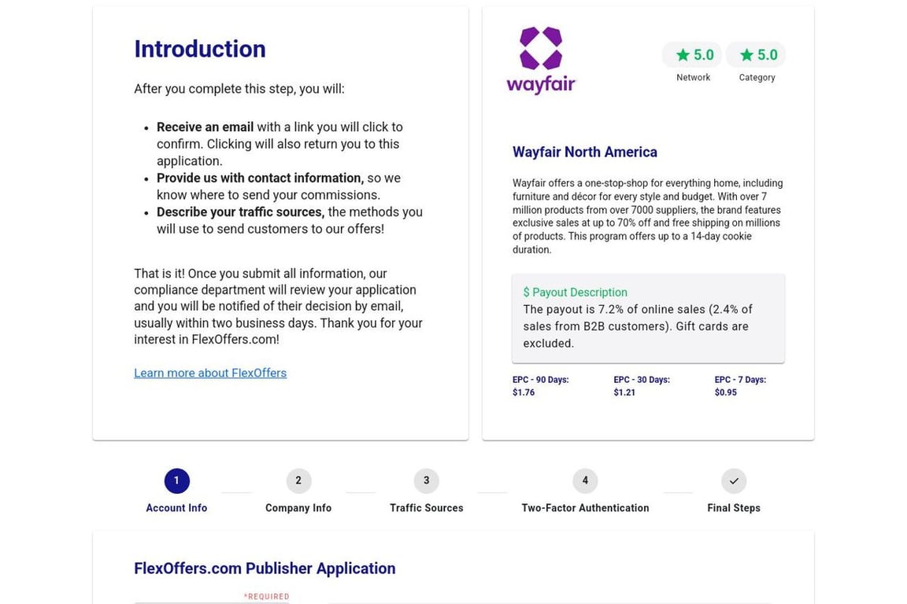Click 'Describe your traffic sources' bullet
The height and width of the screenshot is (604, 907).
pos(289,220)
